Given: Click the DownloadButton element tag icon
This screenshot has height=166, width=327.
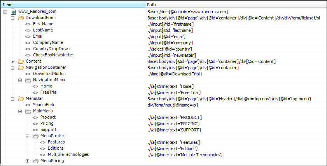Looking at the screenshot, I should click(x=28, y=74).
